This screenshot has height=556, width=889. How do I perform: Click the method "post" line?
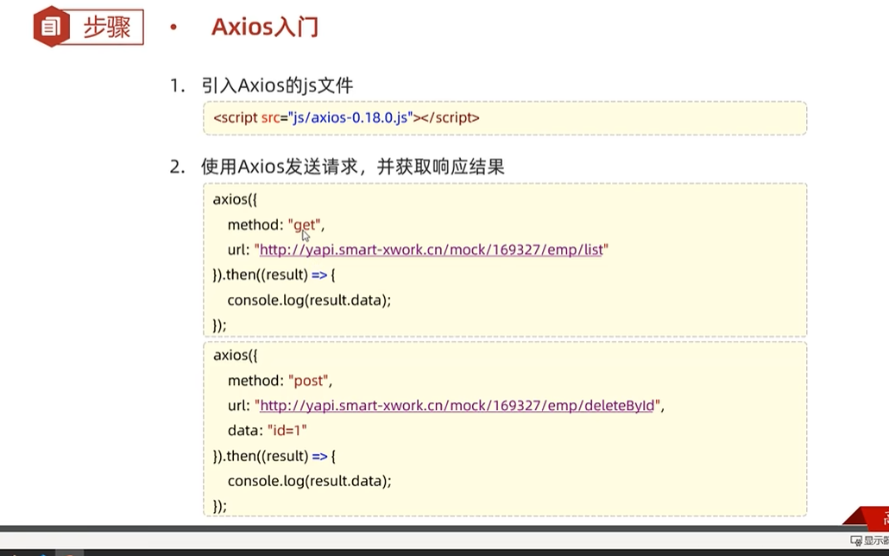click(x=281, y=381)
